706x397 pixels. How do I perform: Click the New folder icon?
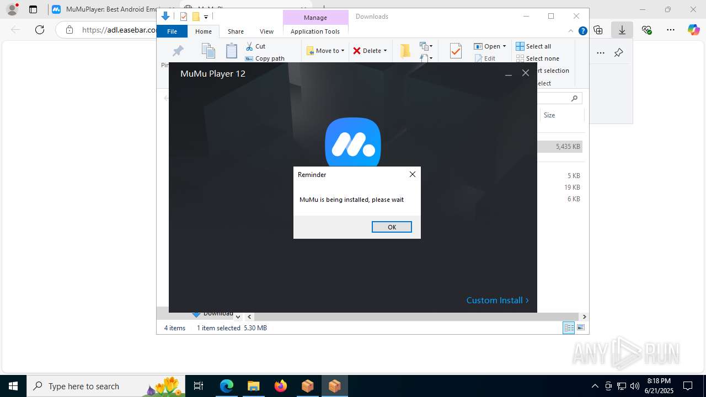[405, 51]
